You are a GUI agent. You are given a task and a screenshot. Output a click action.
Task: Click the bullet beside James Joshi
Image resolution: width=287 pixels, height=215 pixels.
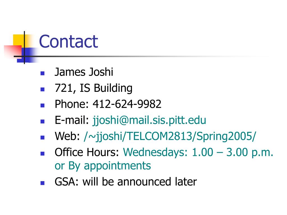(43, 74)
